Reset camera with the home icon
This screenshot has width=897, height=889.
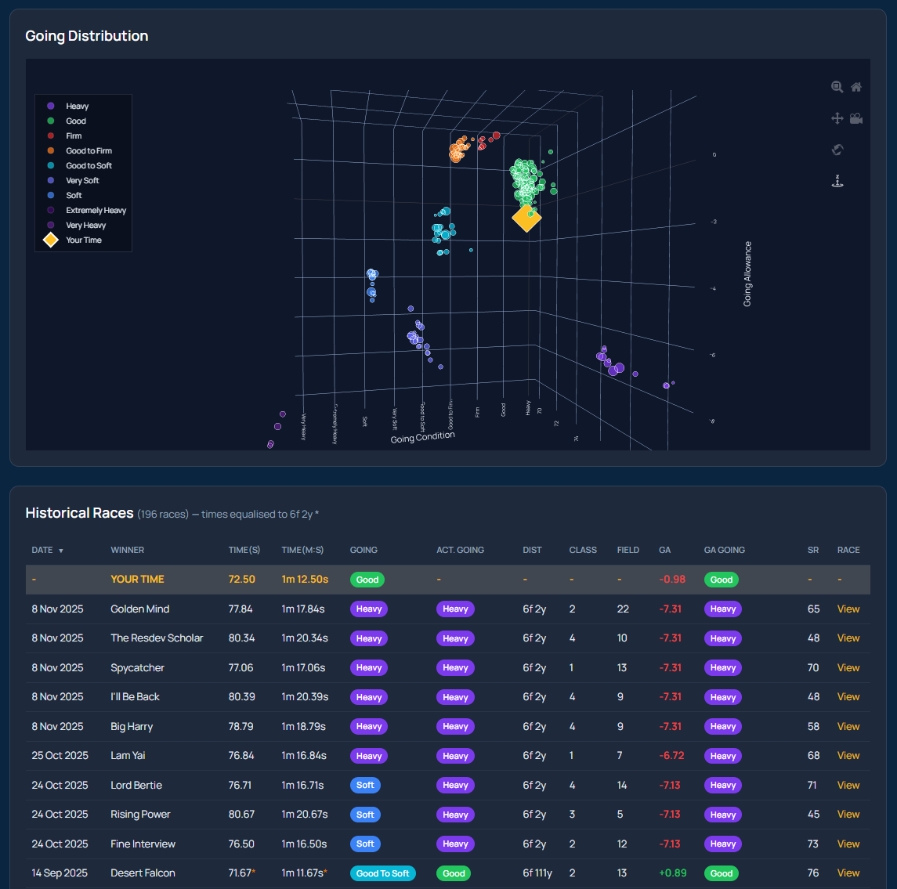856,87
